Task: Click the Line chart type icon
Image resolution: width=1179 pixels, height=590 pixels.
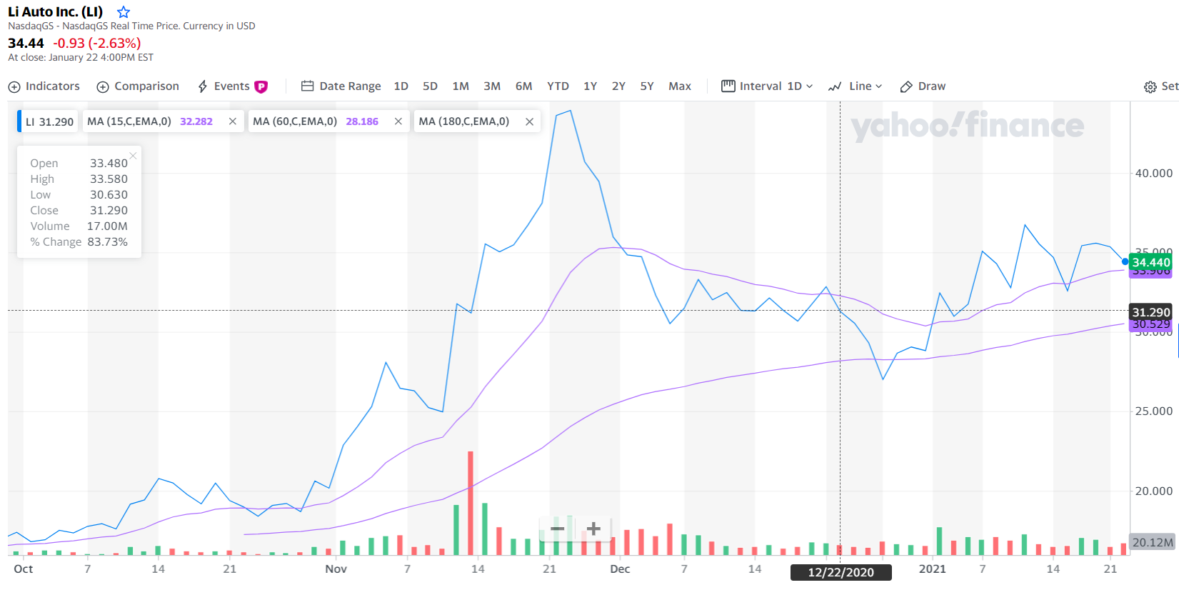Action: [x=835, y=87]
